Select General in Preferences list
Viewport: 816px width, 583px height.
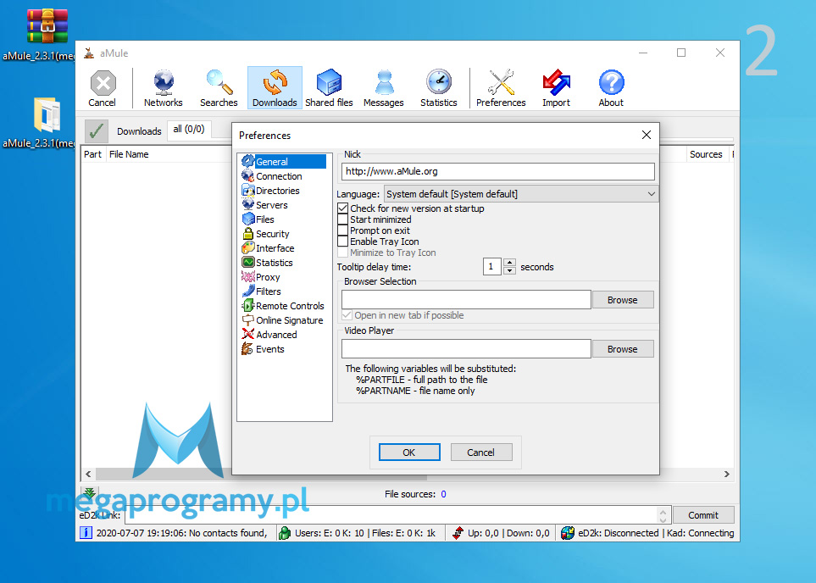click(x=284, y=161)
